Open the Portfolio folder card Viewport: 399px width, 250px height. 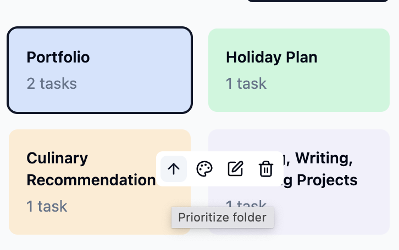(x=99, y=70)
